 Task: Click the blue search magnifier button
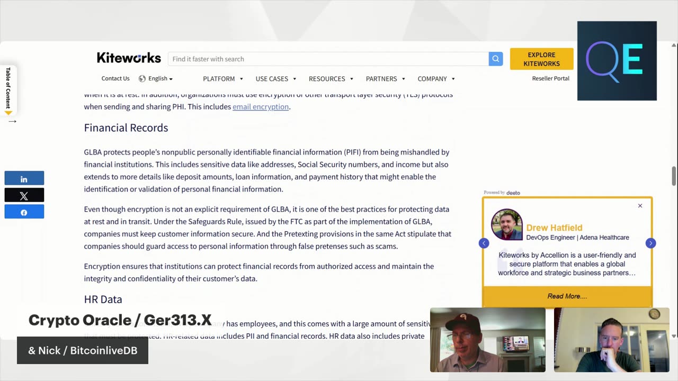(496, 59)
